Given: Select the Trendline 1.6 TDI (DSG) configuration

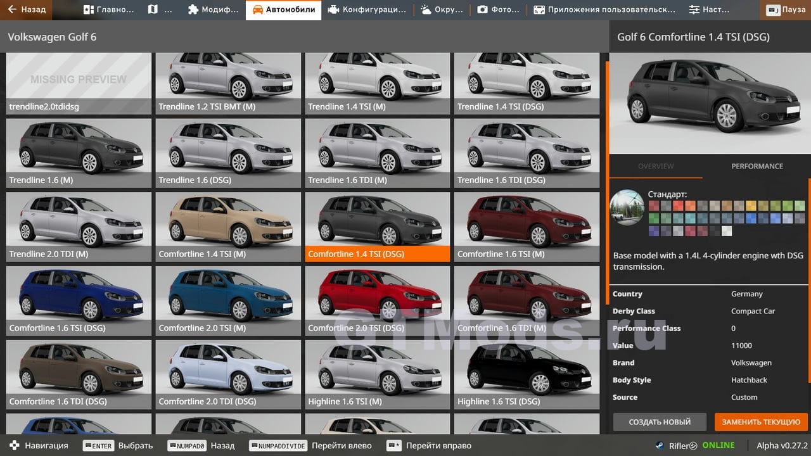Looking at the screenshot, I should [x=527, y=153].
